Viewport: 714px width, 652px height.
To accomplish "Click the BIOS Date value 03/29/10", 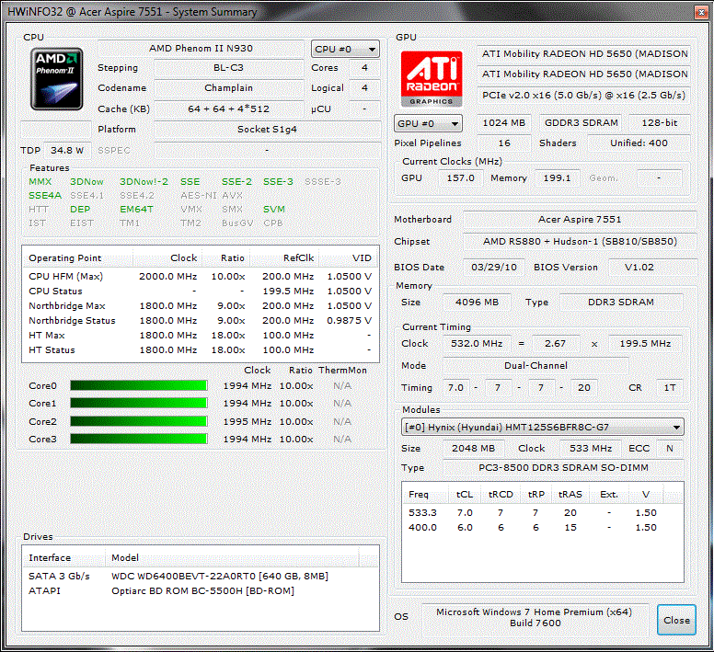I will [494, 267].
